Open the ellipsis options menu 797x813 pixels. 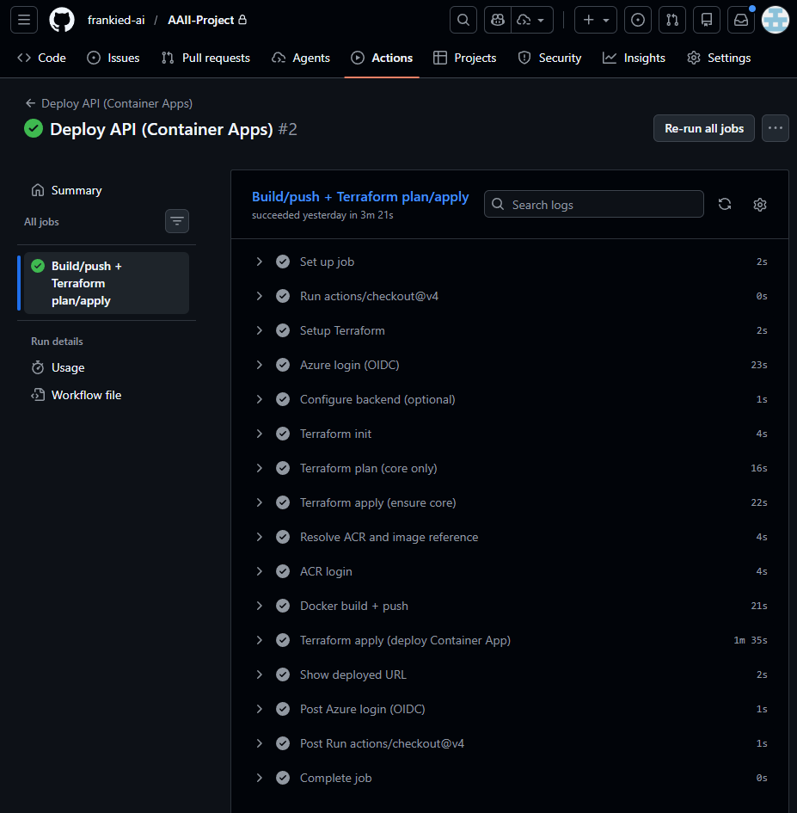(774, 127)
